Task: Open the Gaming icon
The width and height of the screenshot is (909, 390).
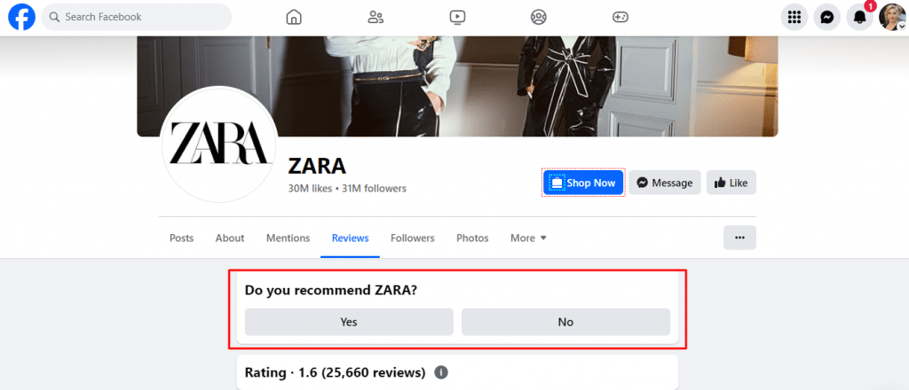Action: [x=620, y=17]
